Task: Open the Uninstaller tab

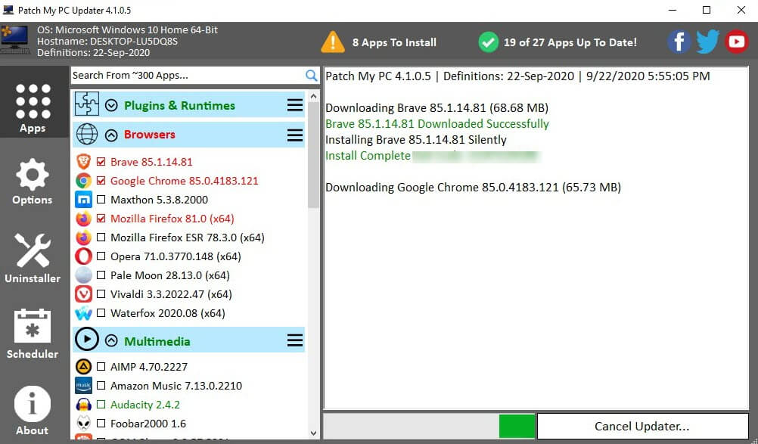Action: pyautogui.click(x=33, y=259)
